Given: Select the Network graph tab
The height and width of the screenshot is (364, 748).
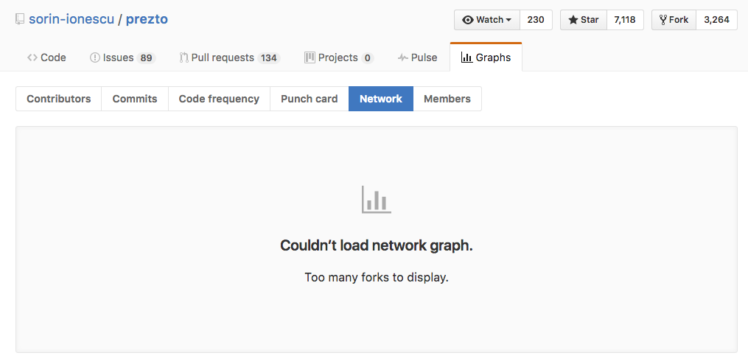Looking at the screenshot, I should tap(381, 99).
